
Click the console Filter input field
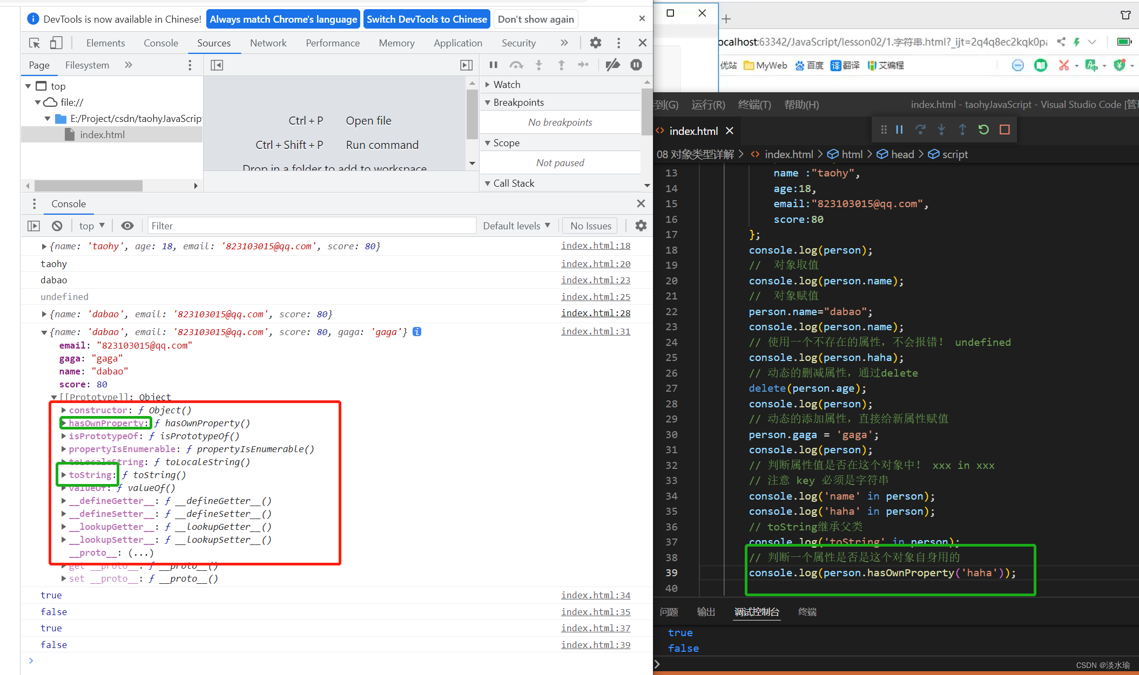pyautogui.click(x=312, y=226)
